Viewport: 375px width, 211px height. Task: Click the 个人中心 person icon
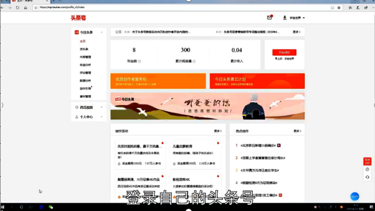[x=76, y=117]
